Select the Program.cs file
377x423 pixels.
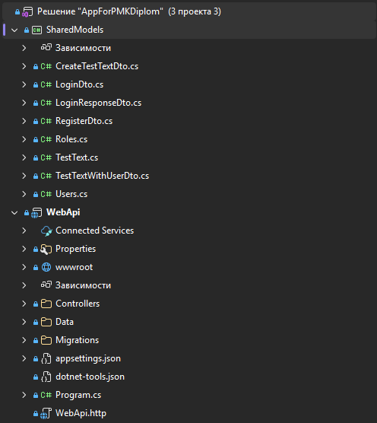coord(78,395)
